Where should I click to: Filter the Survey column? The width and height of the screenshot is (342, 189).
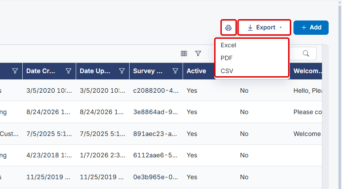[175, 71]
